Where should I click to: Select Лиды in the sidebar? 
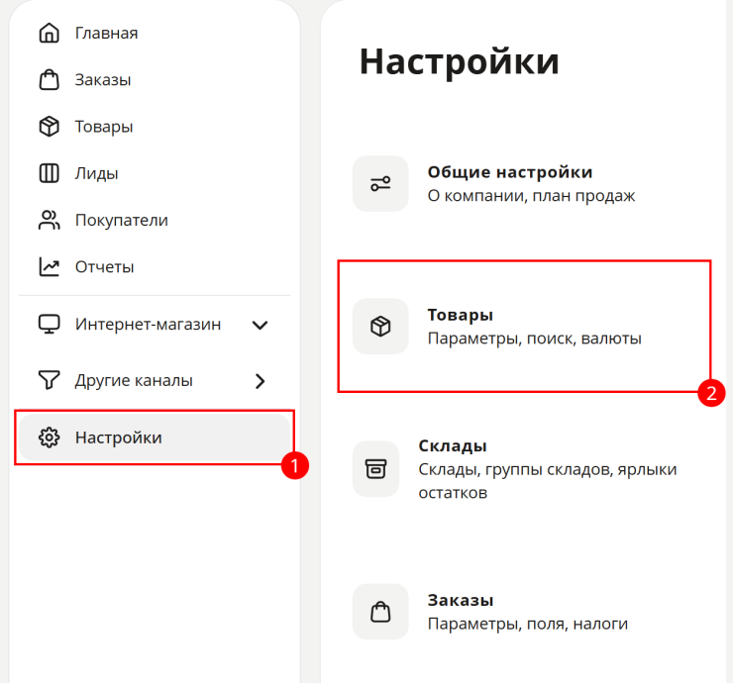click(97, 173)
